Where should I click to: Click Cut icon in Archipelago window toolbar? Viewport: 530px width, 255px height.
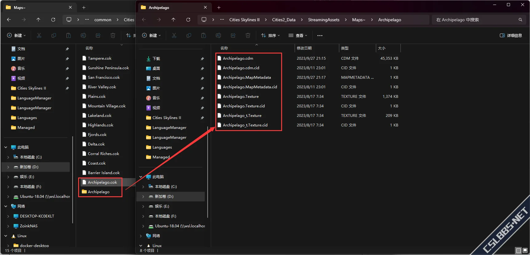[x=174, y=36]
